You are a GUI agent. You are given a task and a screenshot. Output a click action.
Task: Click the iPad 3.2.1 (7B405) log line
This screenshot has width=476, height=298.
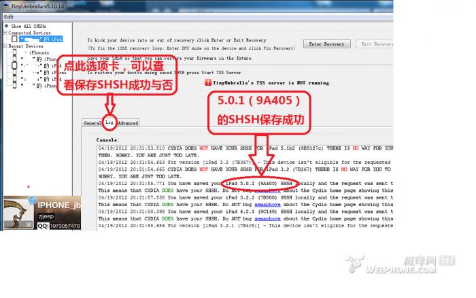point(245,226)
